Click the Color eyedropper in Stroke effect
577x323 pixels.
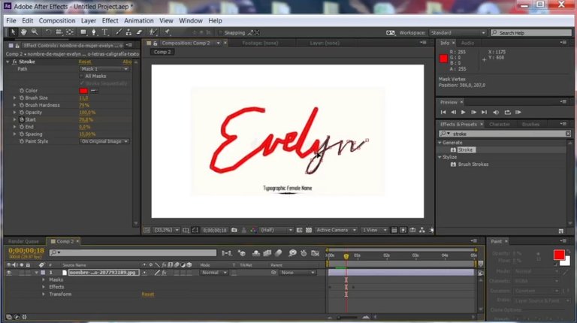pyautogui.click(x=93, y=91)
